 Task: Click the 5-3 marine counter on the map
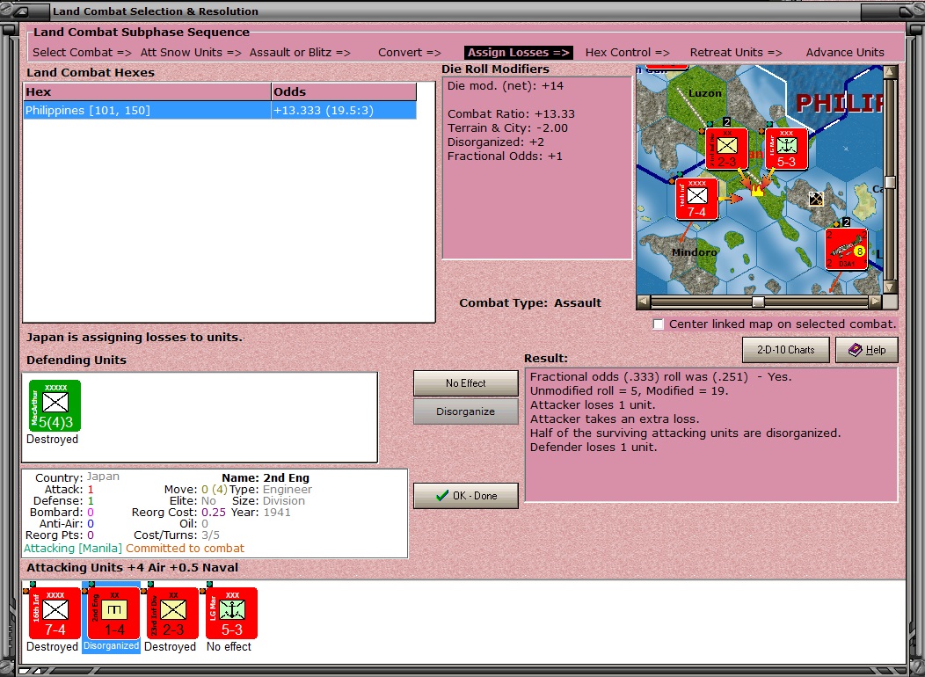(786, 149)
